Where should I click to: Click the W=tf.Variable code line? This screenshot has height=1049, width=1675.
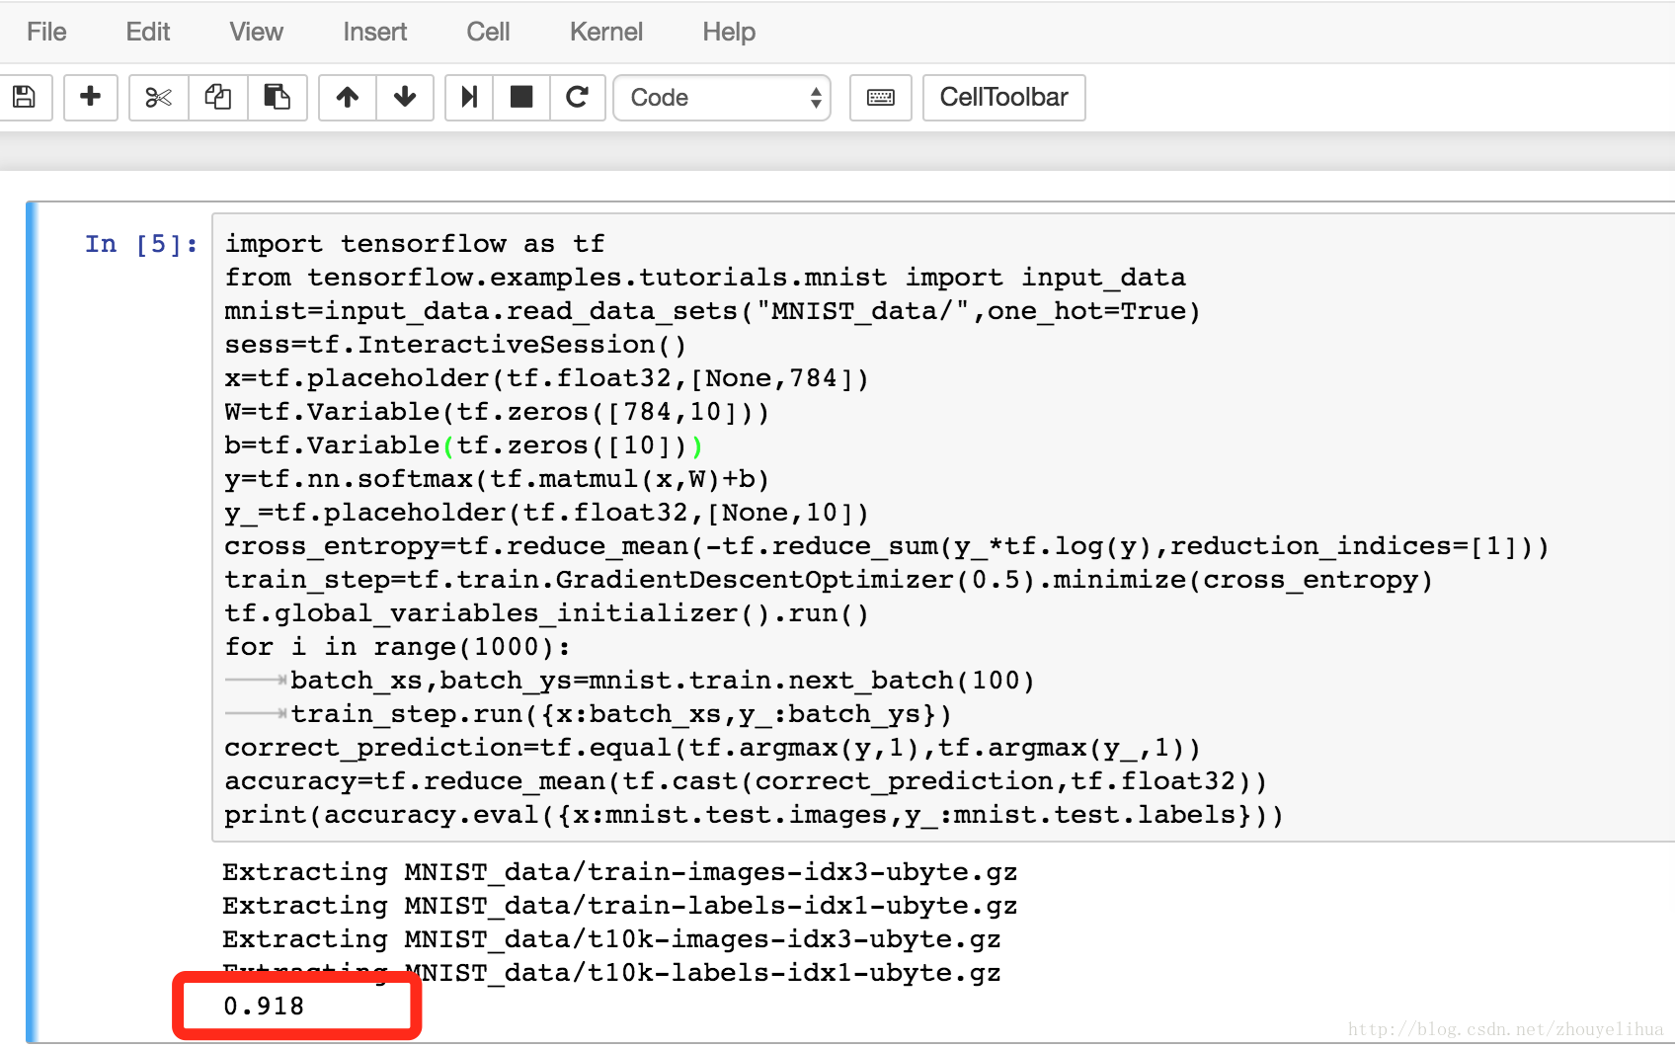click(x=497, y=412)
